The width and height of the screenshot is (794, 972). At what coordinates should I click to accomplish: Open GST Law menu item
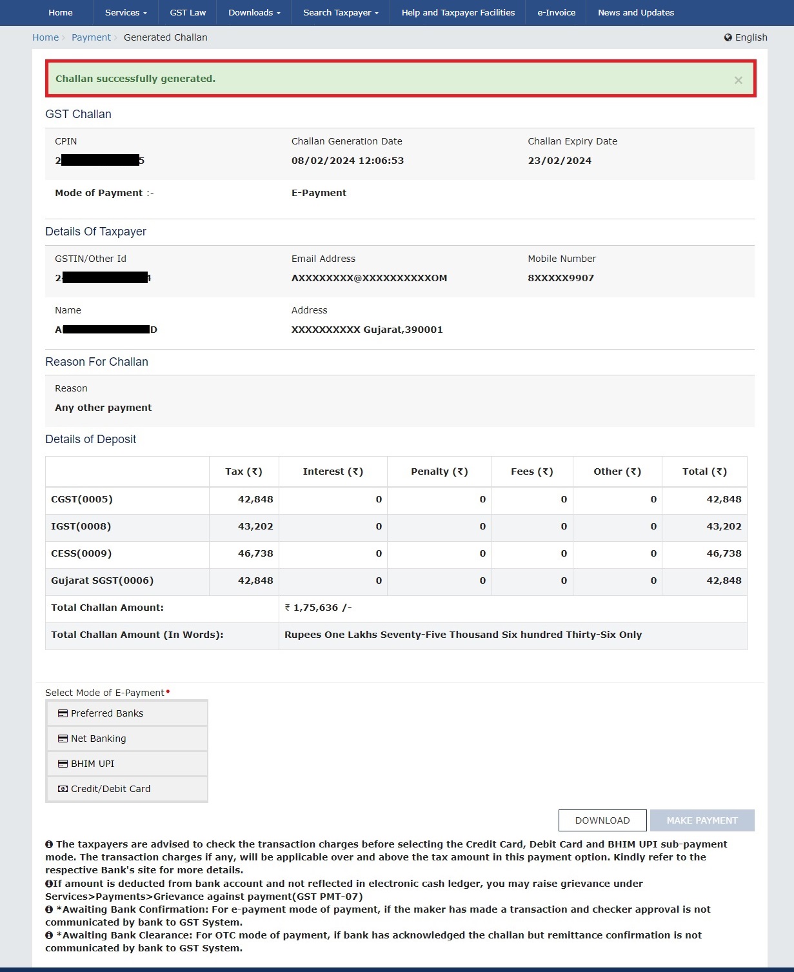click(x=188, y=12)
